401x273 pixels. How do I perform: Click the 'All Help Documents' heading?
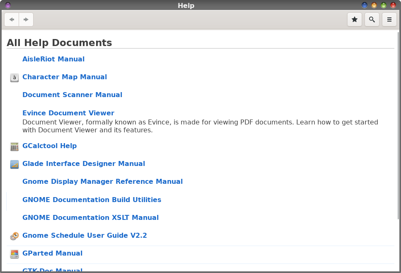tap(59, 43)
